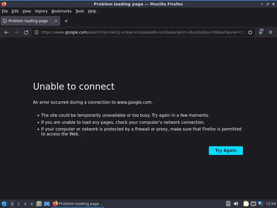Select the Problem loading page tab
Image resolution: width=277 pixels, height=208 pixels.
click(x=30, y=21)
